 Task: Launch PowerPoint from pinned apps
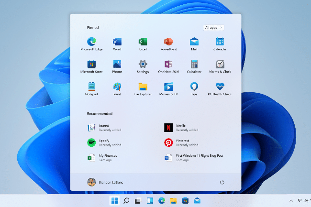point(168,42)
